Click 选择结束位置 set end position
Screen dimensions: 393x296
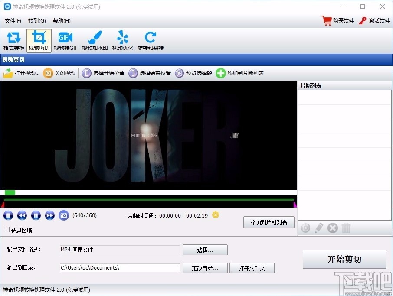[150, 73]
